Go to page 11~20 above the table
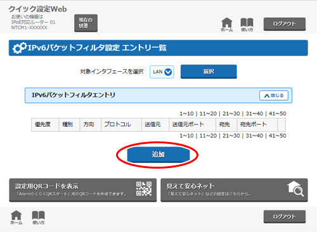 pyautogui.click(x=208, y=113)
